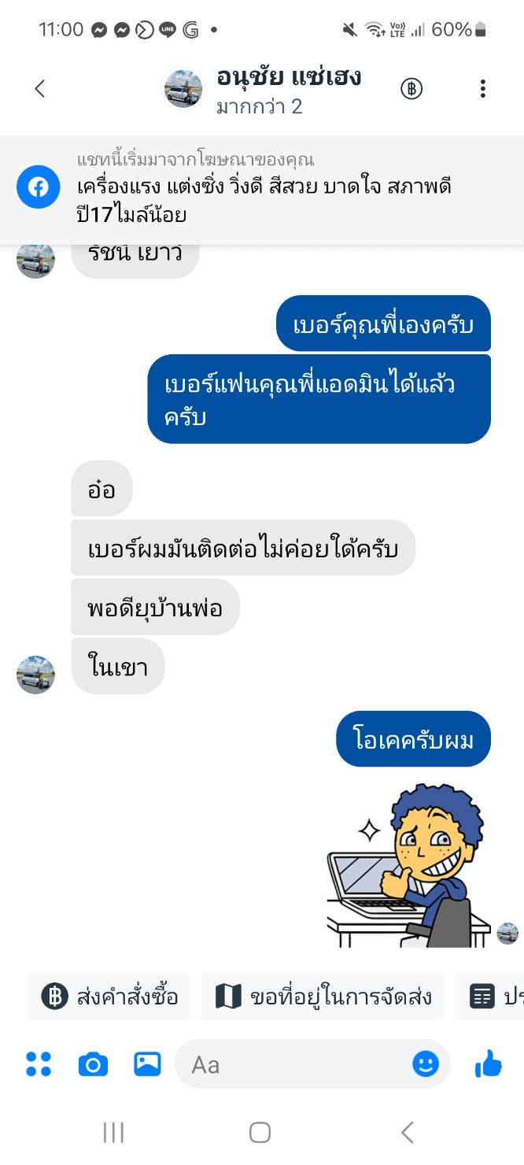This screenshot has width=524, height=1165.
Task: Open the four-dot more actions grid icon
Action: pyautogui.click(x=39, y=1064)
